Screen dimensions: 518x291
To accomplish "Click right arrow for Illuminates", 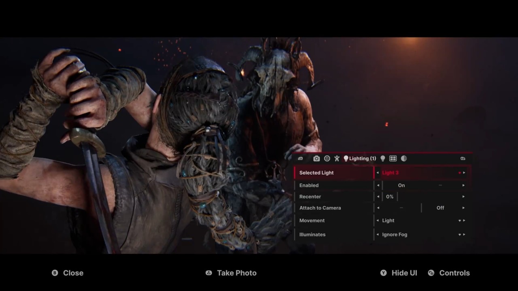I will click(x=464, y=234).
